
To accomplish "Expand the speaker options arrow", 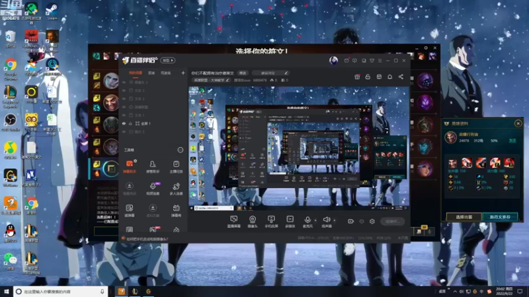I will (335, 220).
